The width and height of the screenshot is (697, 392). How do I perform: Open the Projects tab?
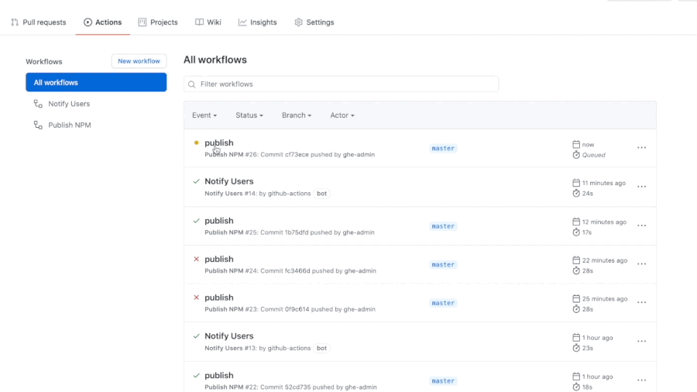click(158, 22)
